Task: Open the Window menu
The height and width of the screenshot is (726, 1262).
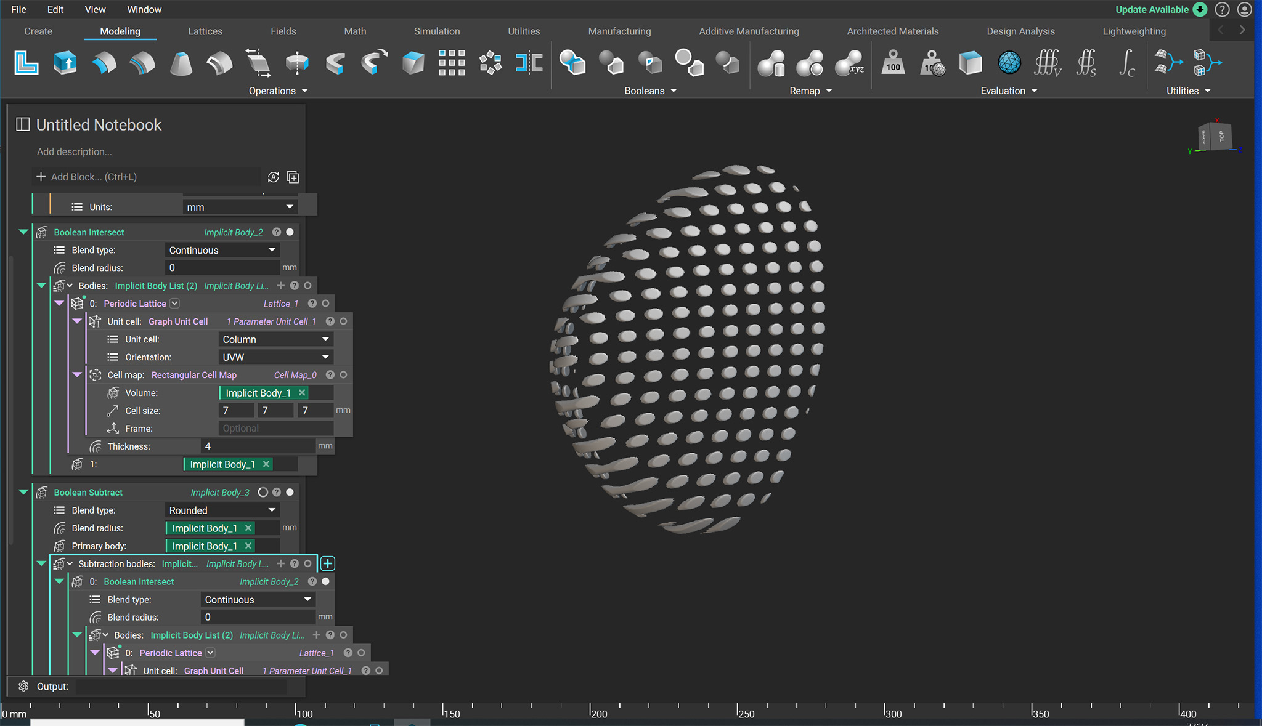Action: click(x=144, y=9)
